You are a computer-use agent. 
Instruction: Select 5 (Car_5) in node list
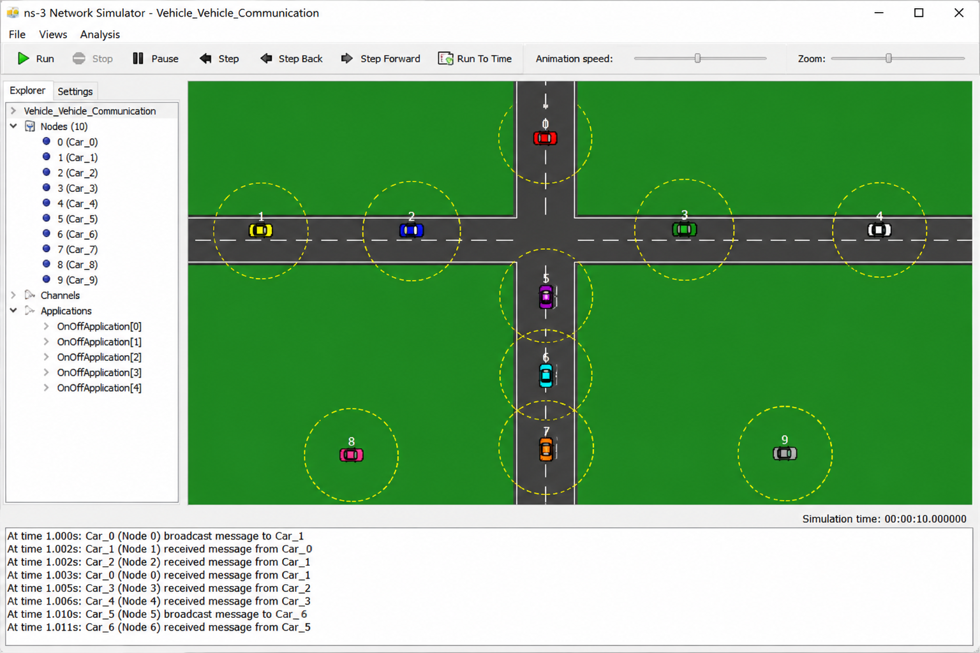pos(77,219)
